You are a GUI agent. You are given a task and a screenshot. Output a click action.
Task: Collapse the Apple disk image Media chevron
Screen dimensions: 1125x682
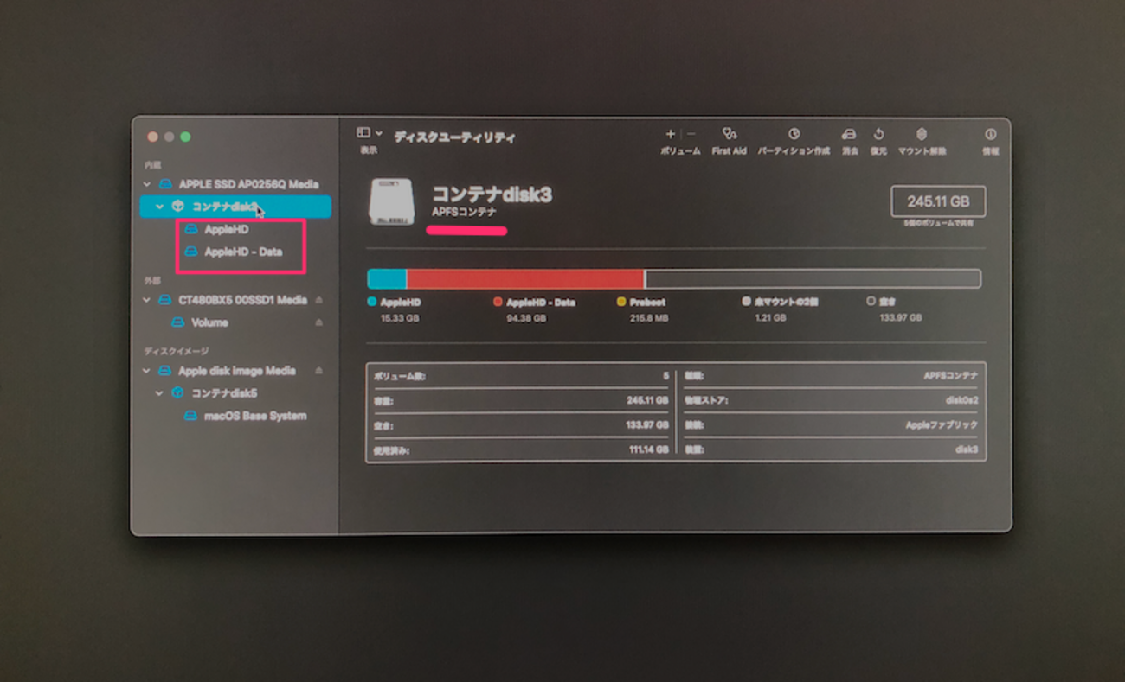click(x=148, y=371)
